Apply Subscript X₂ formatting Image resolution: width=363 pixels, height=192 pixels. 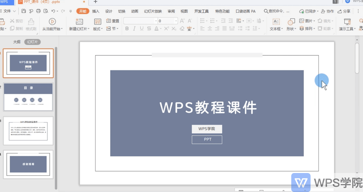174,28
